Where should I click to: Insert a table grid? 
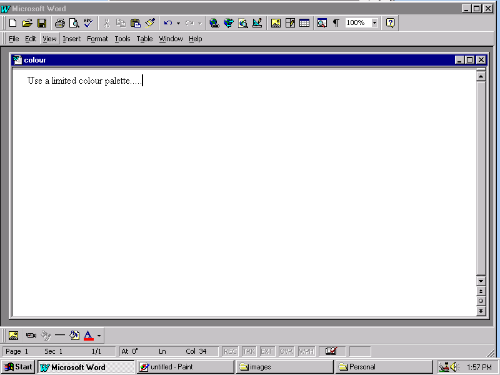pyautogui.click(x=304, y=23)
